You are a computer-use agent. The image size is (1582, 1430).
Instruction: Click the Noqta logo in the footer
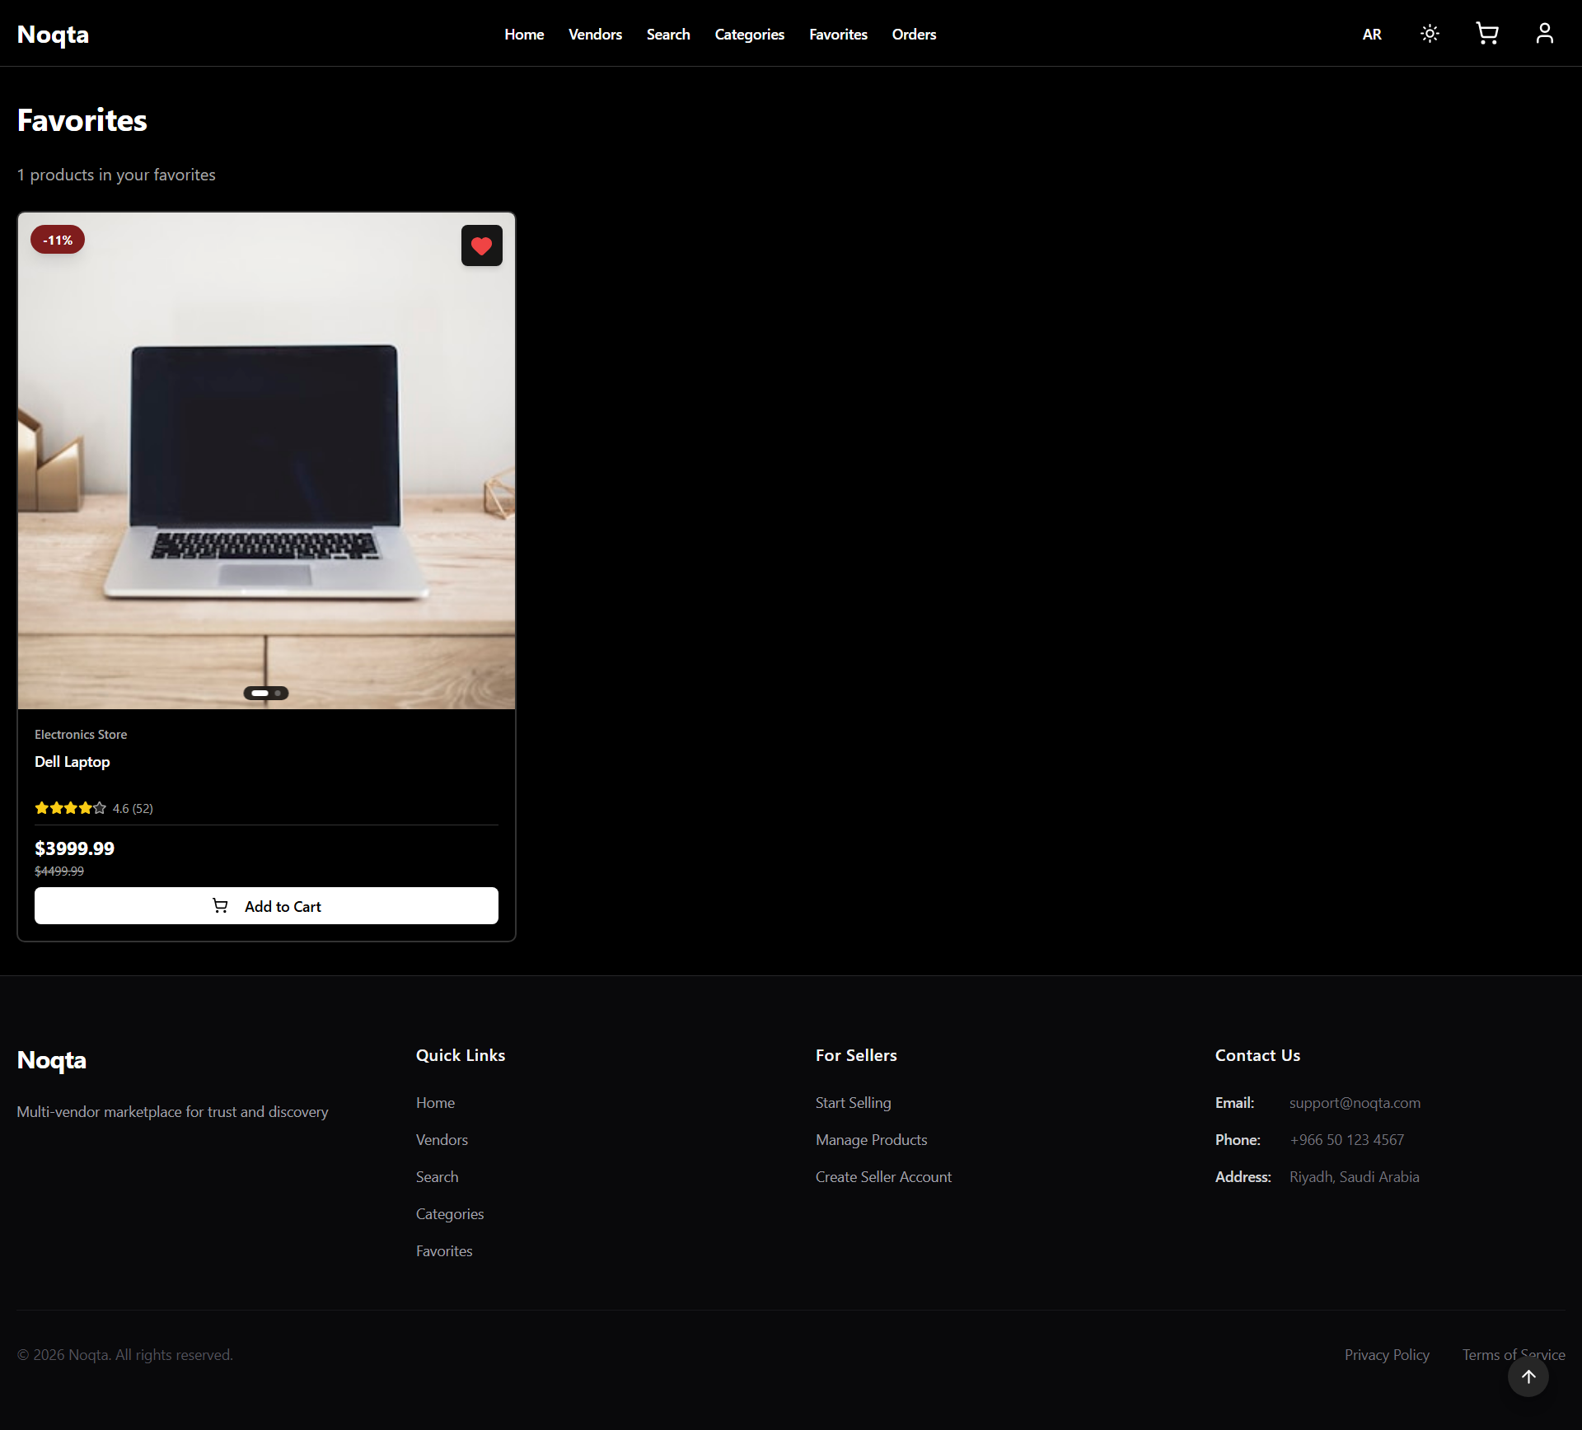pyautogui.click(x=51, y=1060)
